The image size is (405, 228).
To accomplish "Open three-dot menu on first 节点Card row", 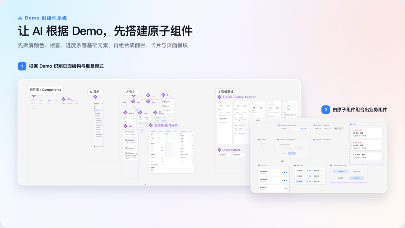I will pos(285,172).
